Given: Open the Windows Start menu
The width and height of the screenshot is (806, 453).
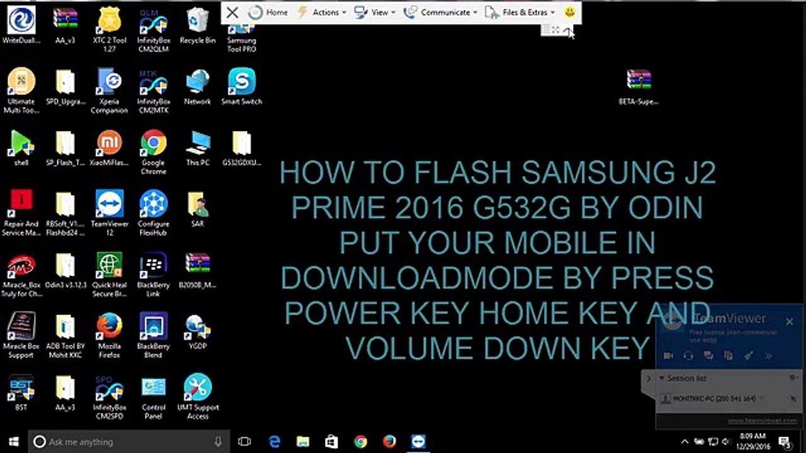Looking at the screenshot, I should [x=14, y=442].
